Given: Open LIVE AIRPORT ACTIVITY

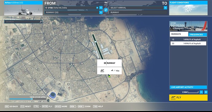Looking at the screenshot, I should (x=188, y=87).
